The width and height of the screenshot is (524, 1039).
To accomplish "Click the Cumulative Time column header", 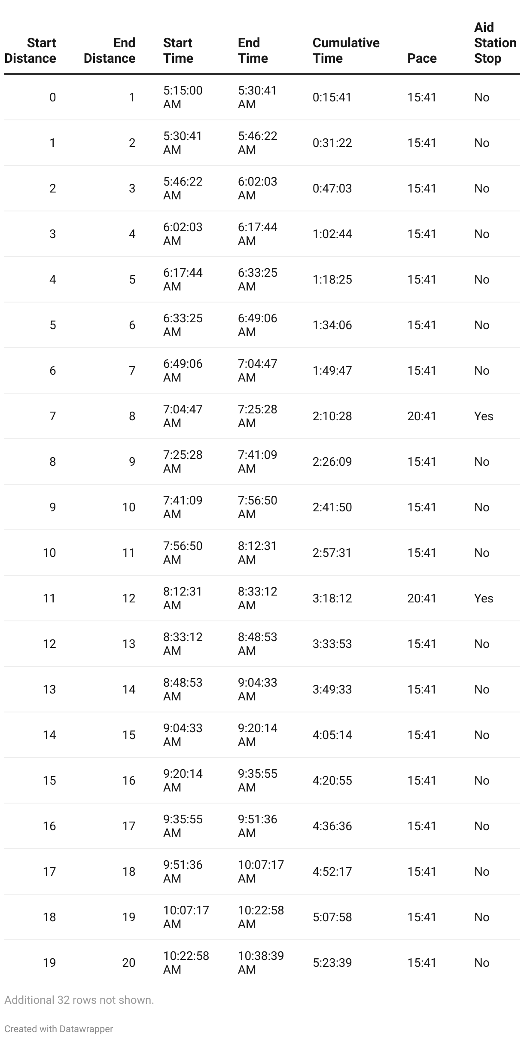I will [x=346, y=50].
